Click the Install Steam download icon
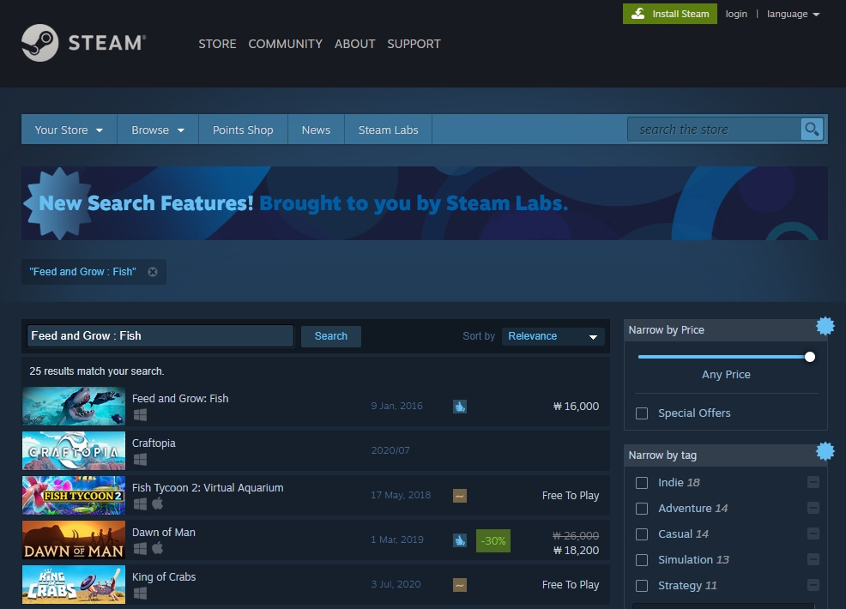846x609 pixels. [638, 14]
